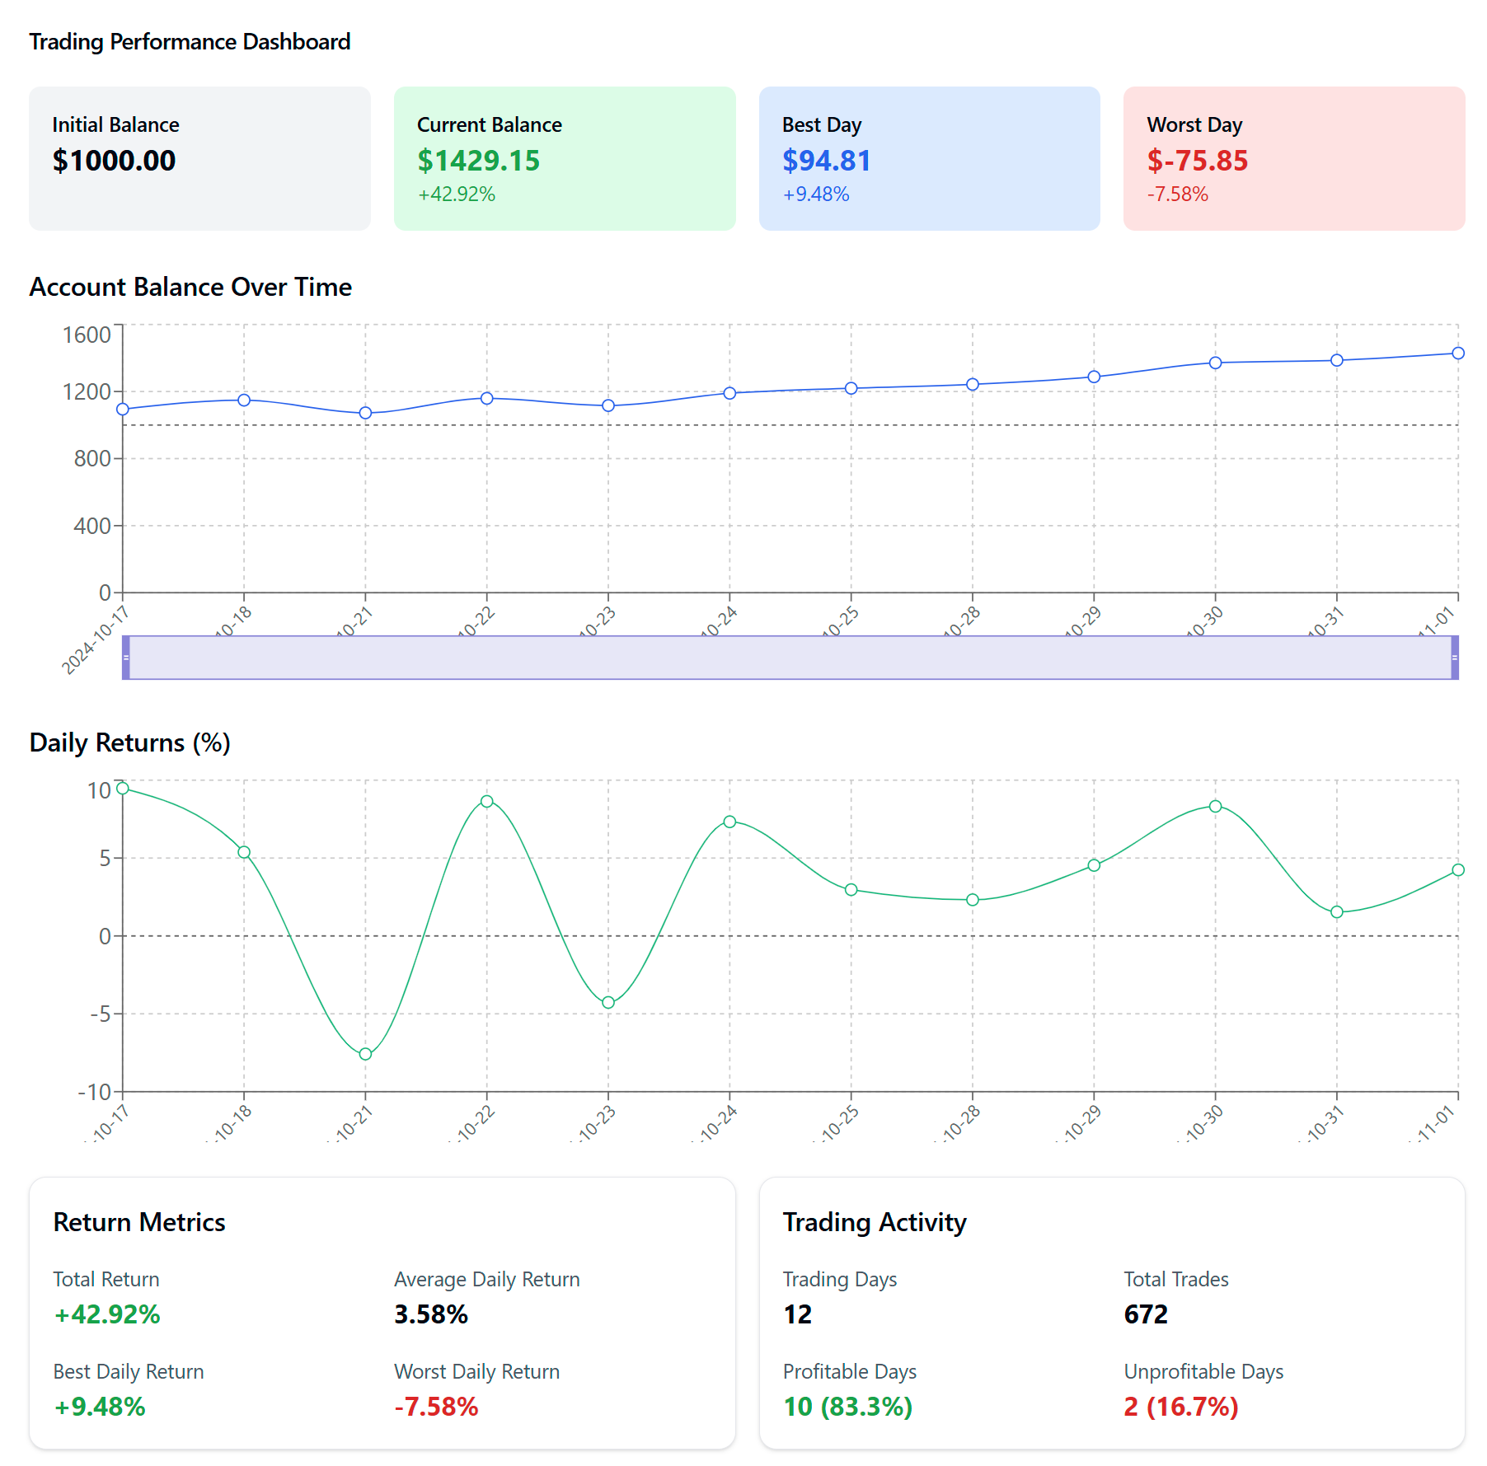Viewport: 1487px width, 1466px height.
Task: Click the Total Trades value 672
Action: tap(1146, 1314)
